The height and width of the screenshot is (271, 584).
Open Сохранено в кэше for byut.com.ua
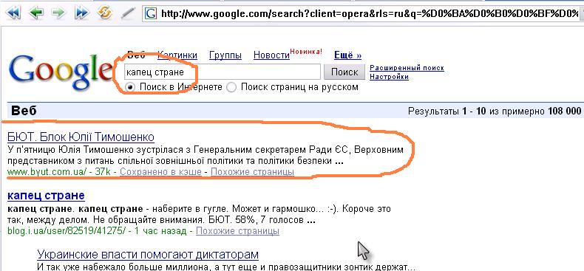coord(160,172)
